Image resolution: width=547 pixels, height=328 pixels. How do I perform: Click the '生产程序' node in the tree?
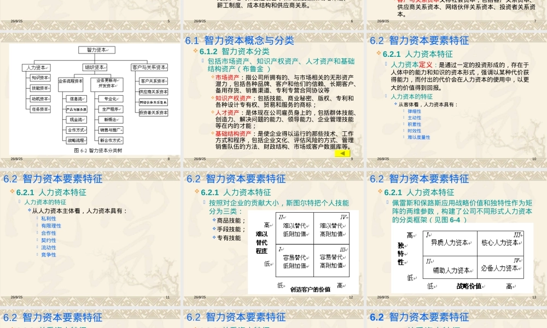[110, 109]
